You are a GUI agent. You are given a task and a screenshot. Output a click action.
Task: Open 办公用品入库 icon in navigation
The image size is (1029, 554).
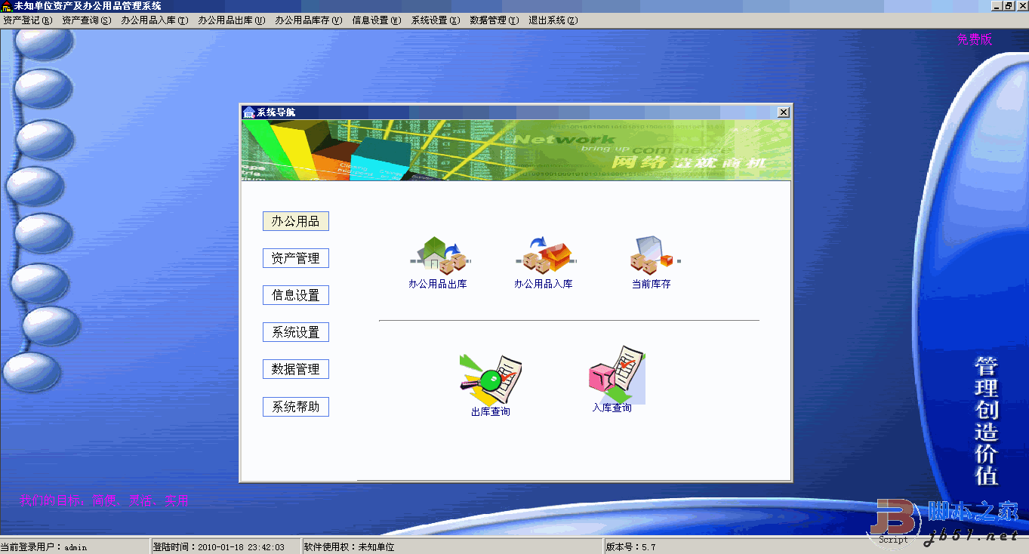click(546, 256)
